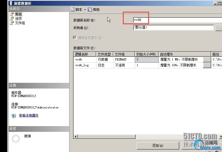Click the owner (所有者) field showing <默认值>
Image resolution: width=222 pixels, height=152 pixels.
174,28
